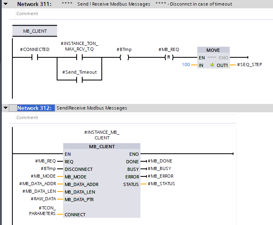Select the #MB_REQ reset coil

[x=169, y=57]
